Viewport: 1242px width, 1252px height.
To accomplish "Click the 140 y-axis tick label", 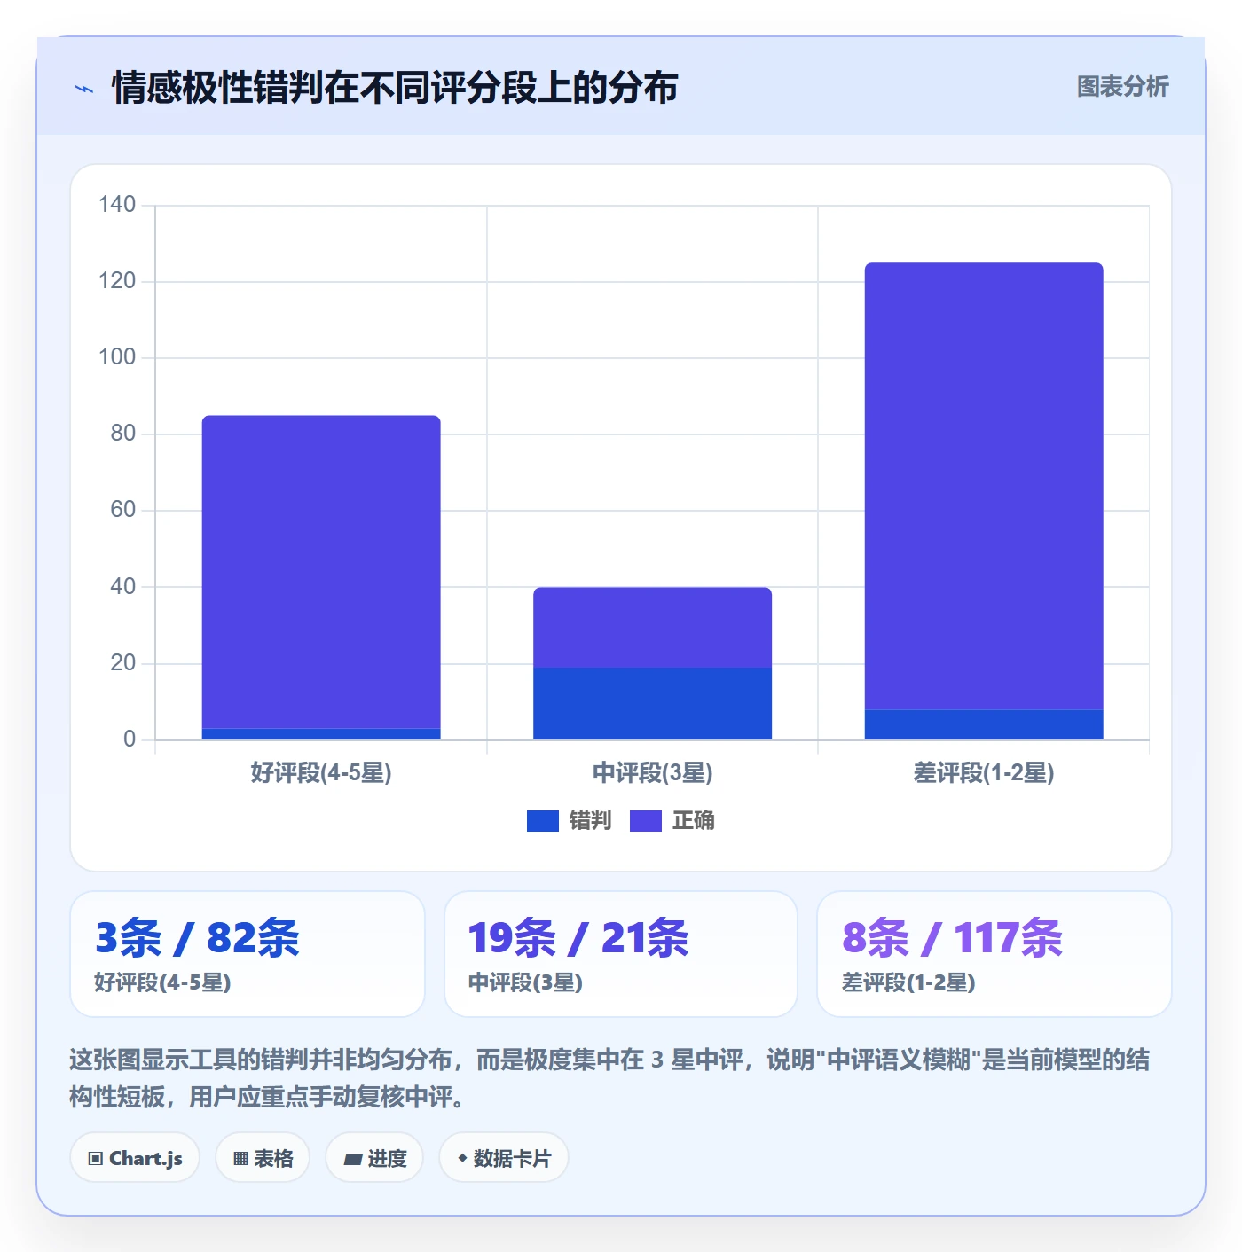I will point(117,205).
